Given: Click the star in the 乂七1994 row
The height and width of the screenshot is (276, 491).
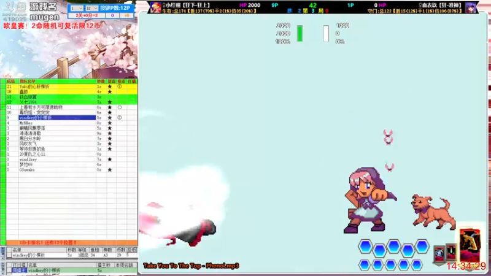Looking at the screenshot, I should coord(110,102).
